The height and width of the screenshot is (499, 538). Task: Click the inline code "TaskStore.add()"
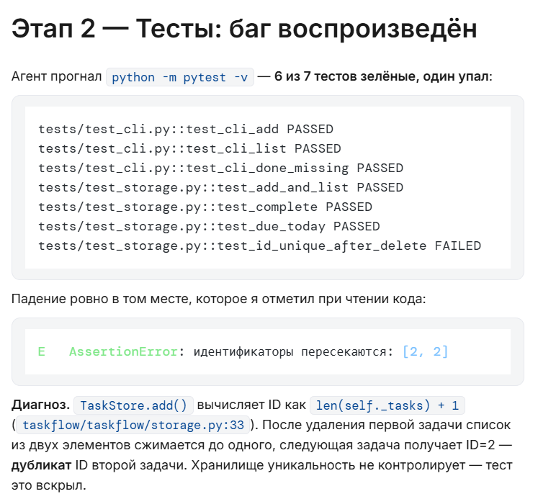tap(133, 405)
